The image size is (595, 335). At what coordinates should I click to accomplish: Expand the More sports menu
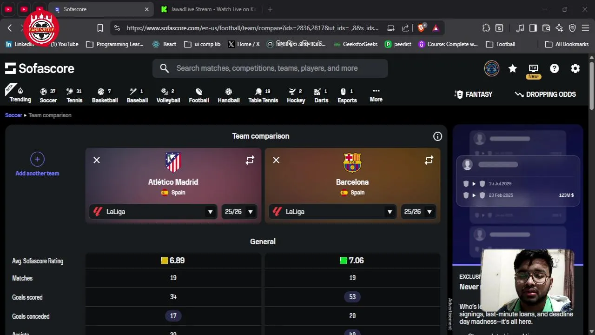376,95
